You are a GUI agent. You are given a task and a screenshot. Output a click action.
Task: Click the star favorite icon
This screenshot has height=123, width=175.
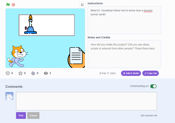(x=20, y=73)
